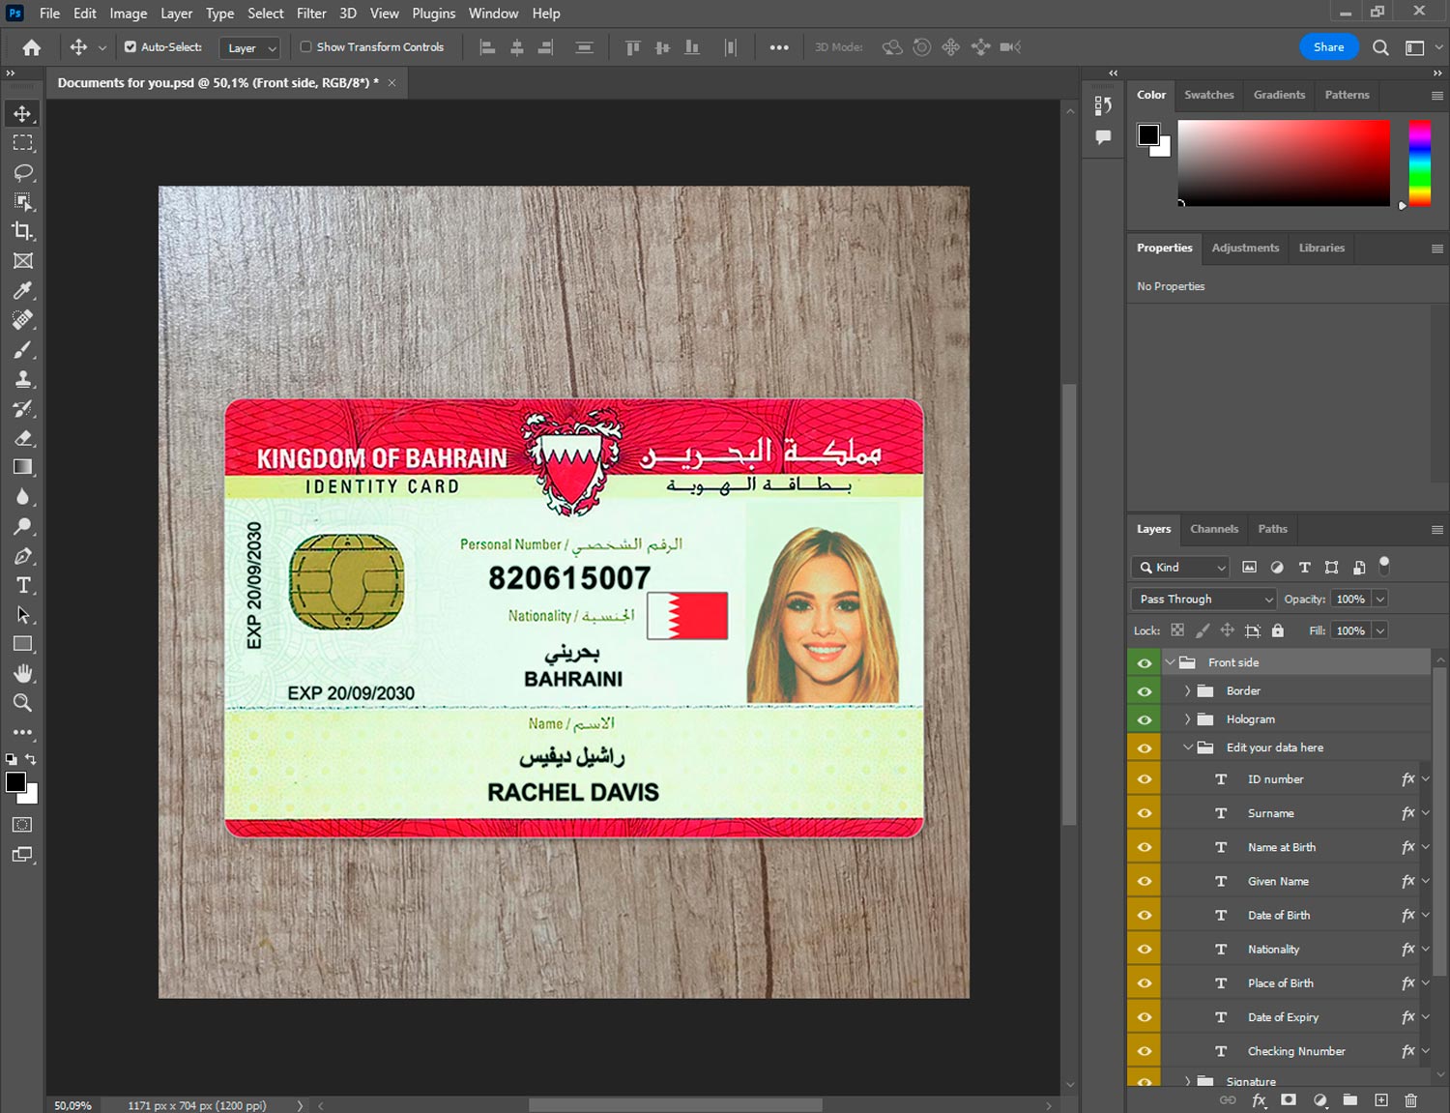Click the Hand tool

tap(23, 673)
